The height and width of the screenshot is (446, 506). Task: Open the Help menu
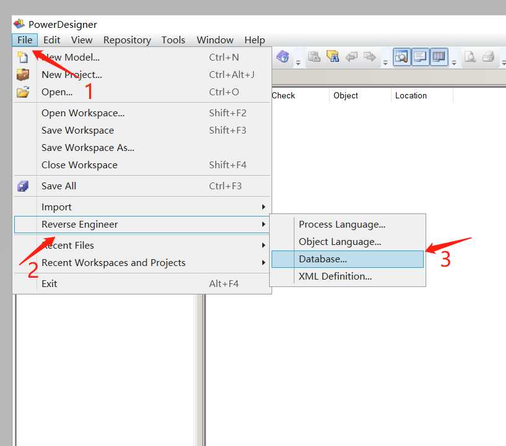click(255, 40)
